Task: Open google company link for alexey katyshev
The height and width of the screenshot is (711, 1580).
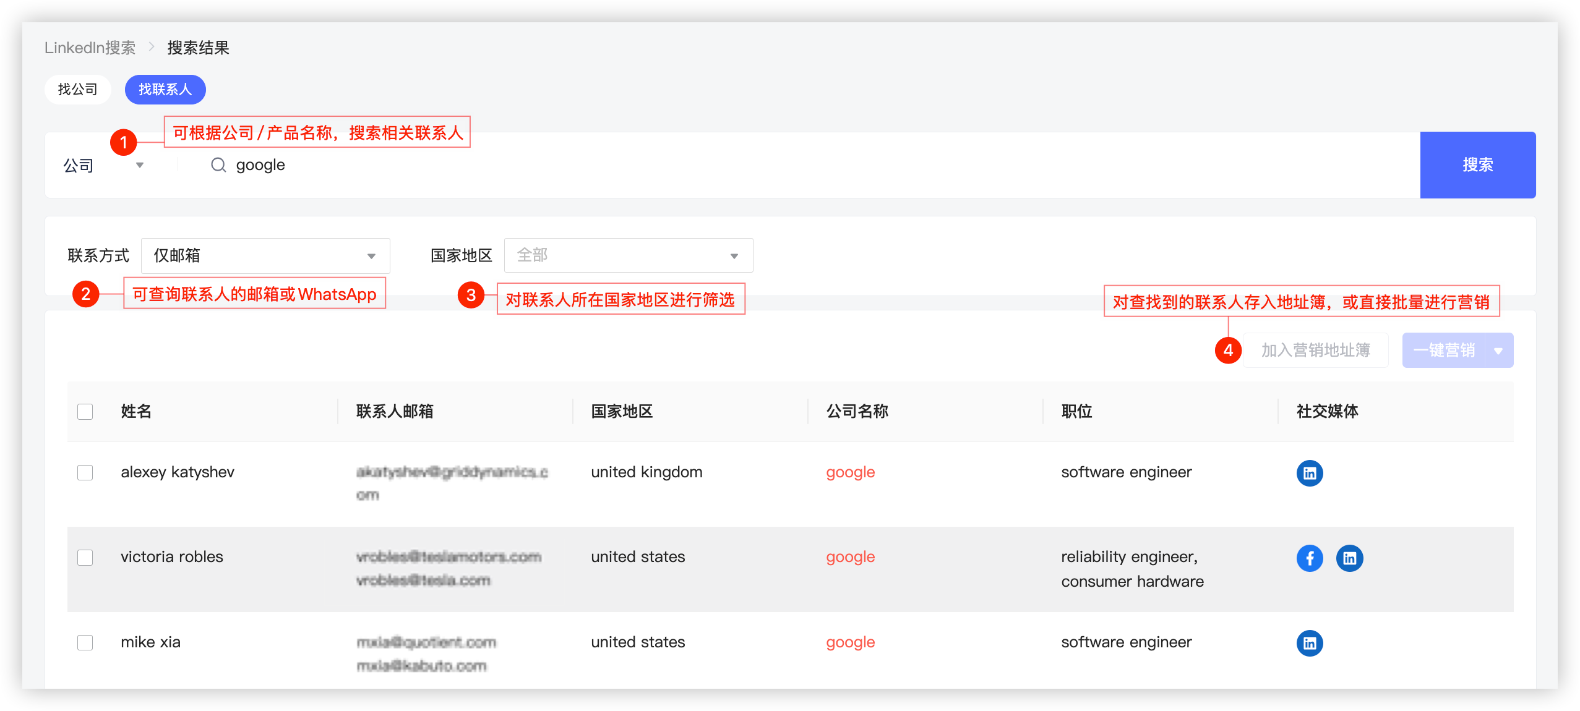Action: coord(850,472)
